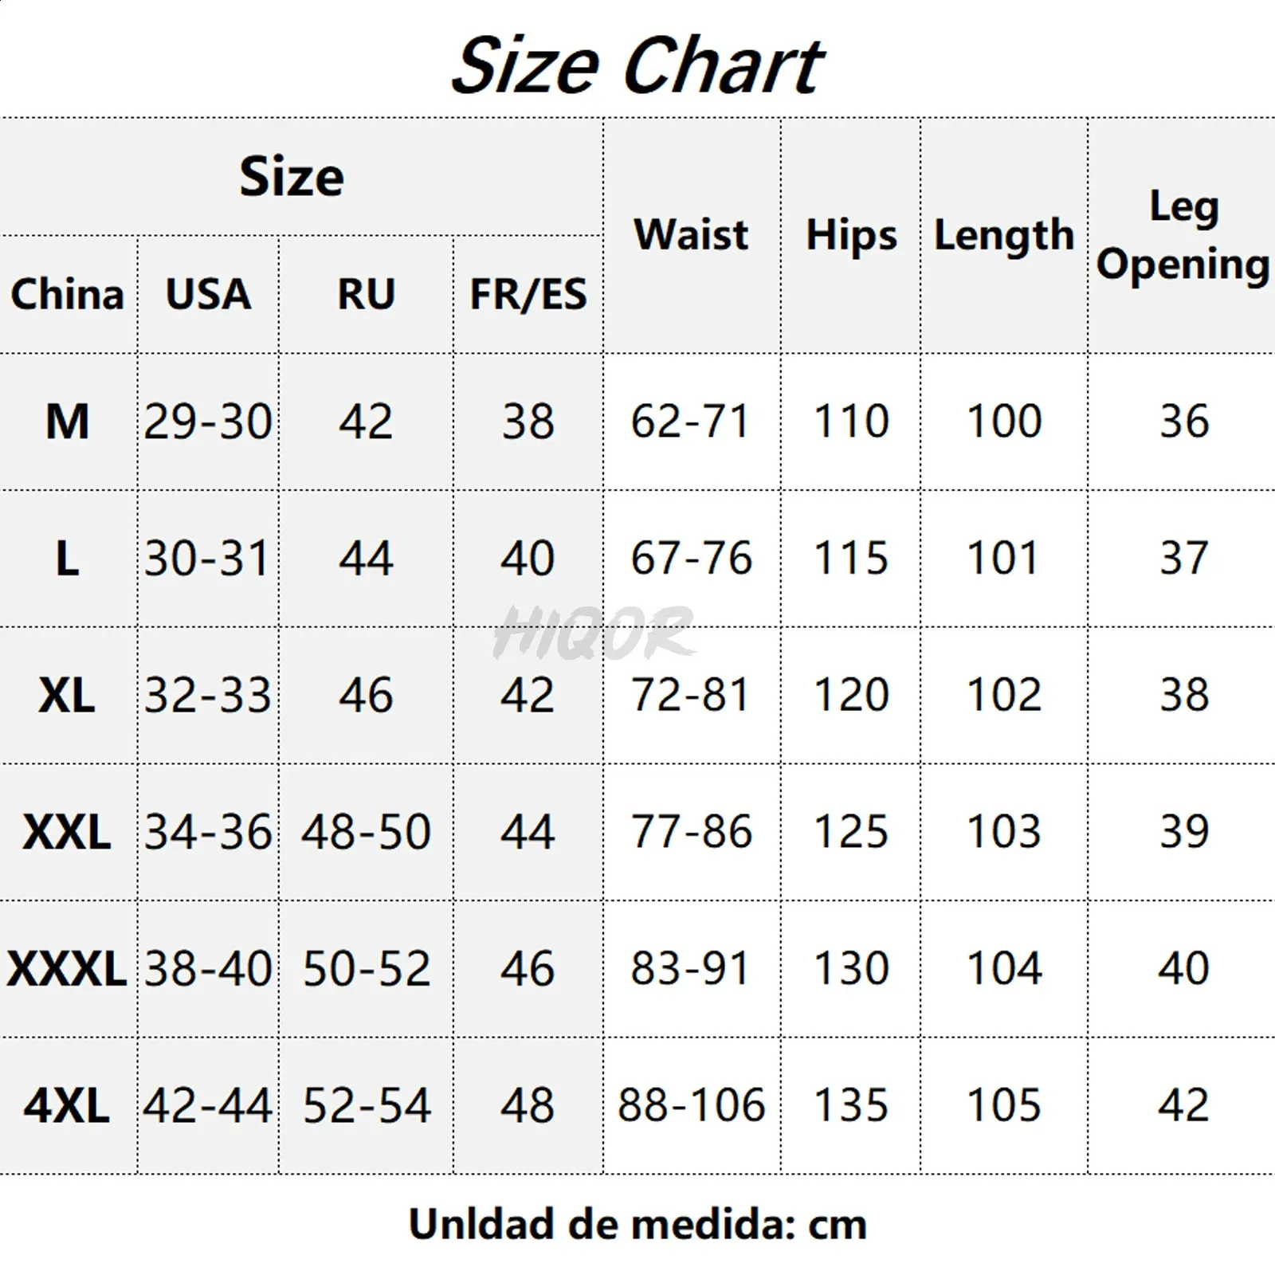Screen dimensions: 1275x1275
Task: Select the M size row label
Action: click(x=68, y=422)
